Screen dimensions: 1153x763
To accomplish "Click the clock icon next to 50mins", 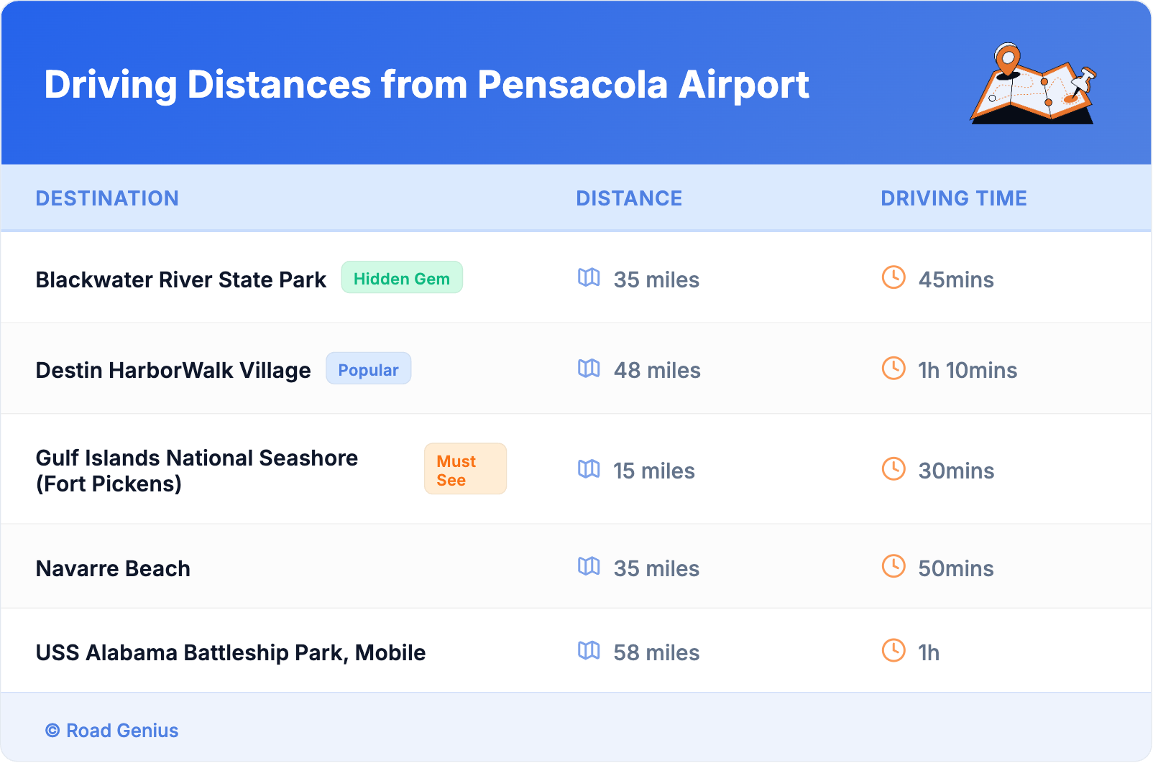I will click(x=894, y=566).
